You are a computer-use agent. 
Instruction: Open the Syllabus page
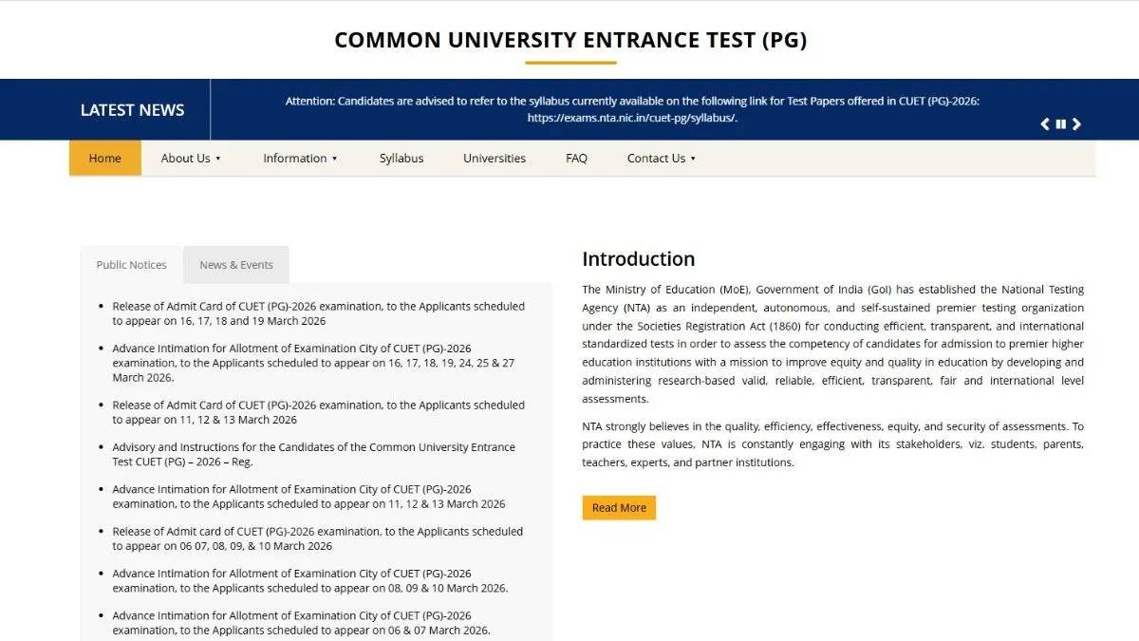(x=401, y=159)
